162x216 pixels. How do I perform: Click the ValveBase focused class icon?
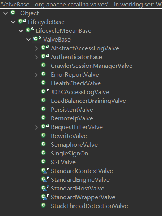coord(37,38)
